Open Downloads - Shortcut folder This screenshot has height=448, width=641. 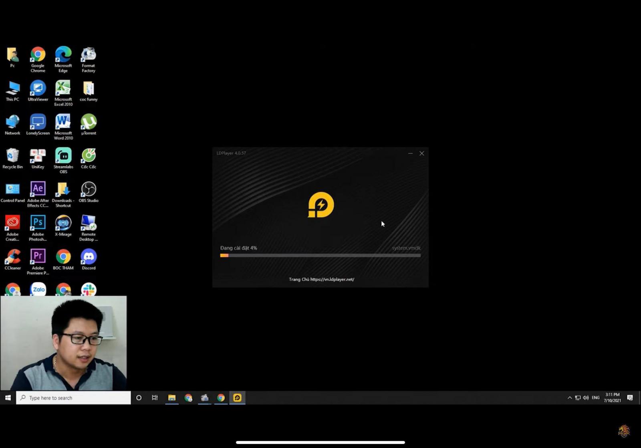(x=63, y=194)
